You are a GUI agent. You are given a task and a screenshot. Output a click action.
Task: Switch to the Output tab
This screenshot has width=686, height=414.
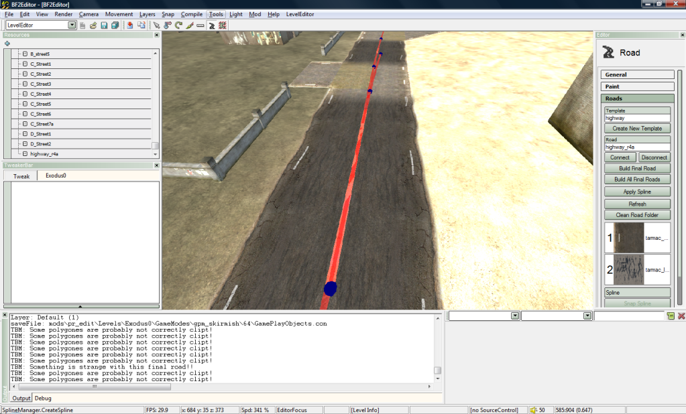click(x=21, y=399)
